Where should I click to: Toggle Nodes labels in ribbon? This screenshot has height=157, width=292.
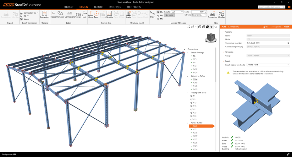[53, 14]
